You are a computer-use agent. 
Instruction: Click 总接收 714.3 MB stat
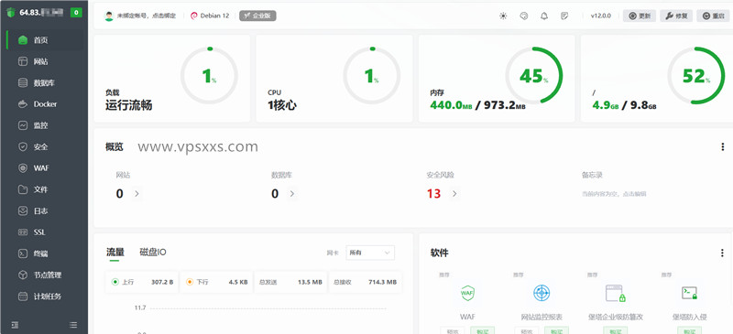point(365,282)
